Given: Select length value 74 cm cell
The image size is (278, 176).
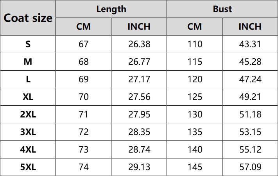Looking at the screenshot, I should [x=84, y=167].
